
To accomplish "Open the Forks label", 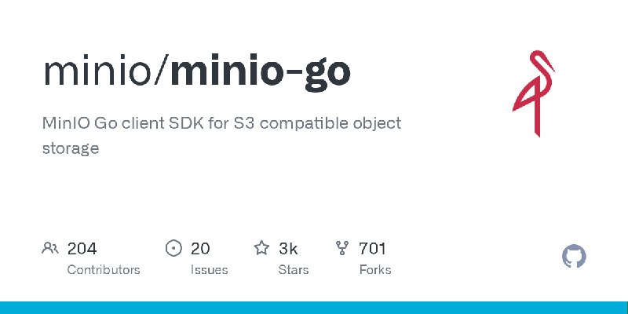I will coord(374,269).
